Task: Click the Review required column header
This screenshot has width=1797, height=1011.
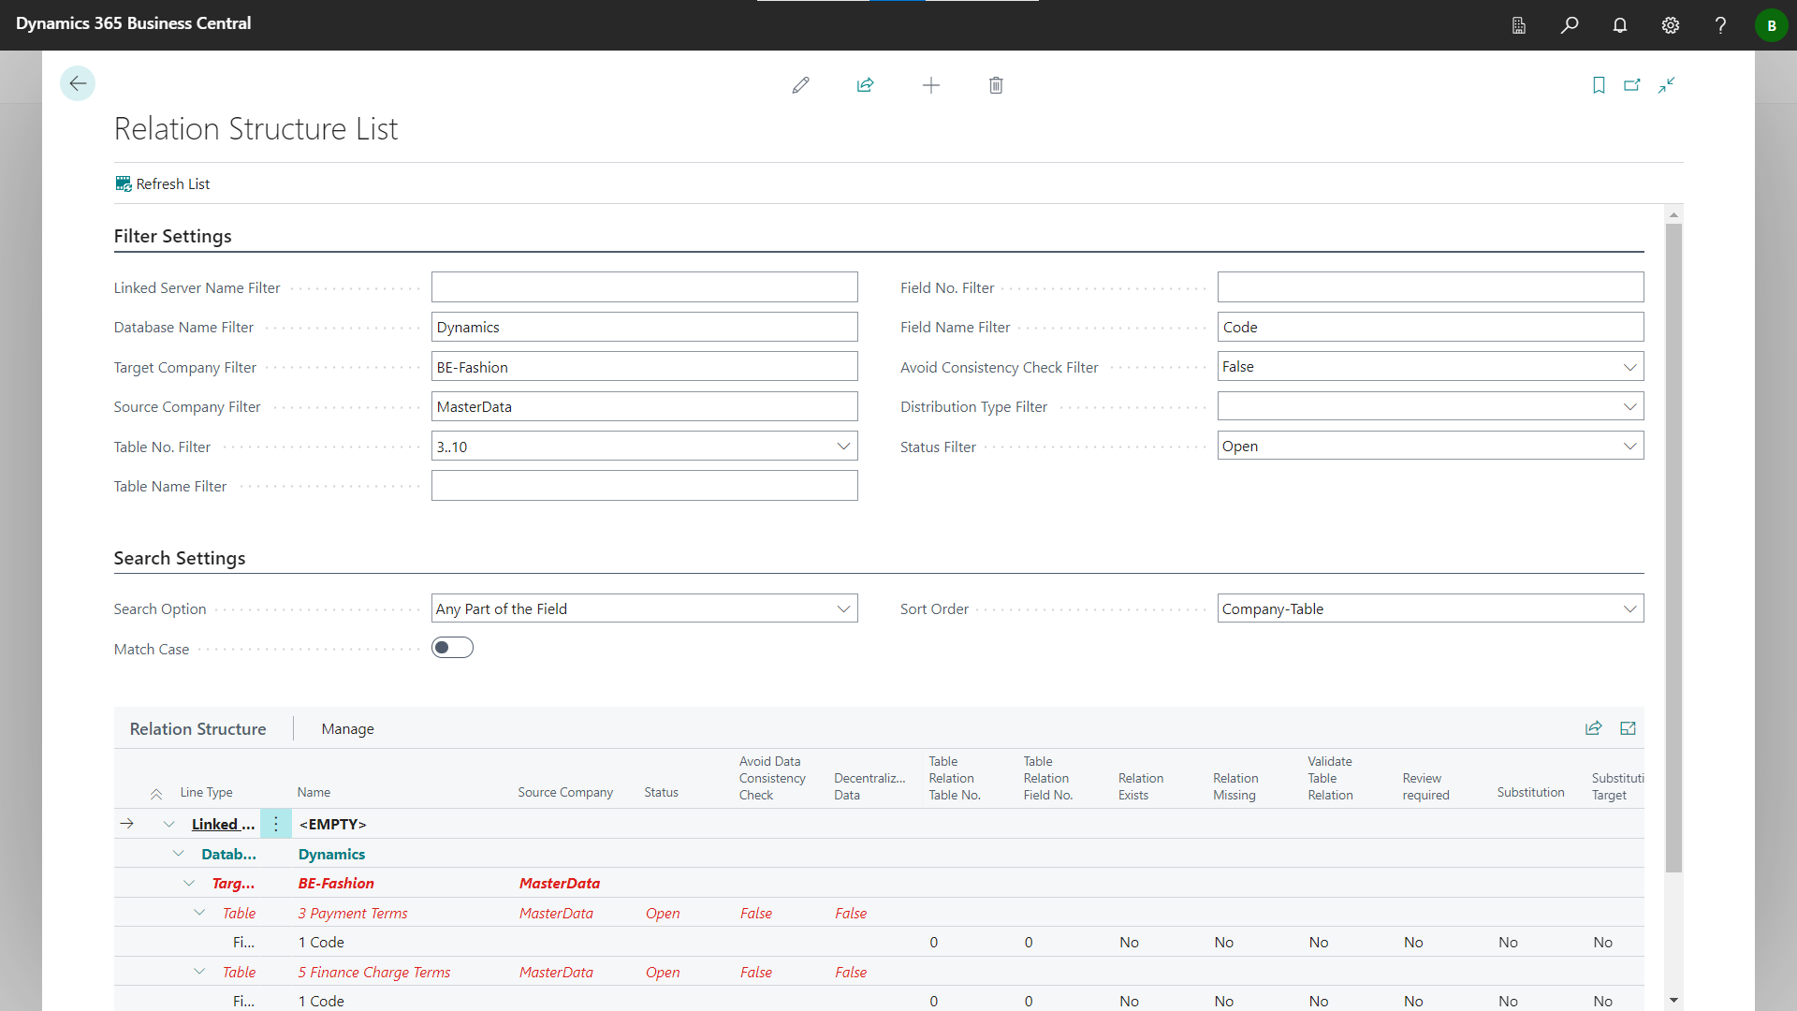Action: click(1425, 786)
